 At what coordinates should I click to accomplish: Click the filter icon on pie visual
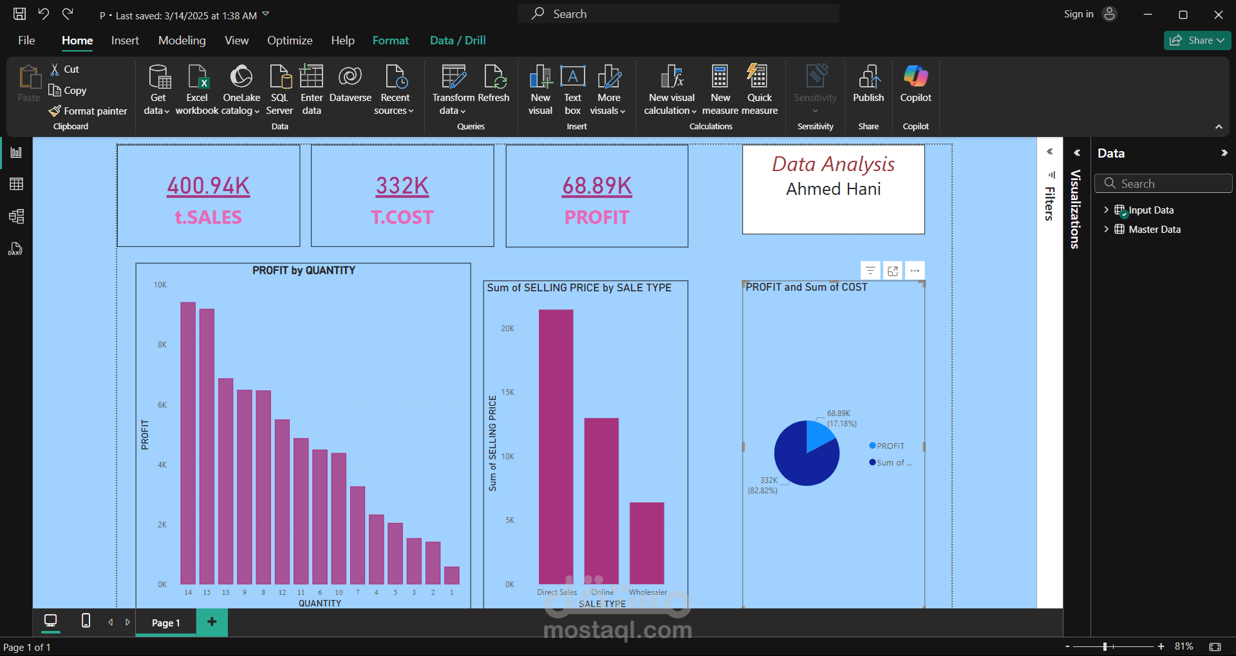(870, 271)
